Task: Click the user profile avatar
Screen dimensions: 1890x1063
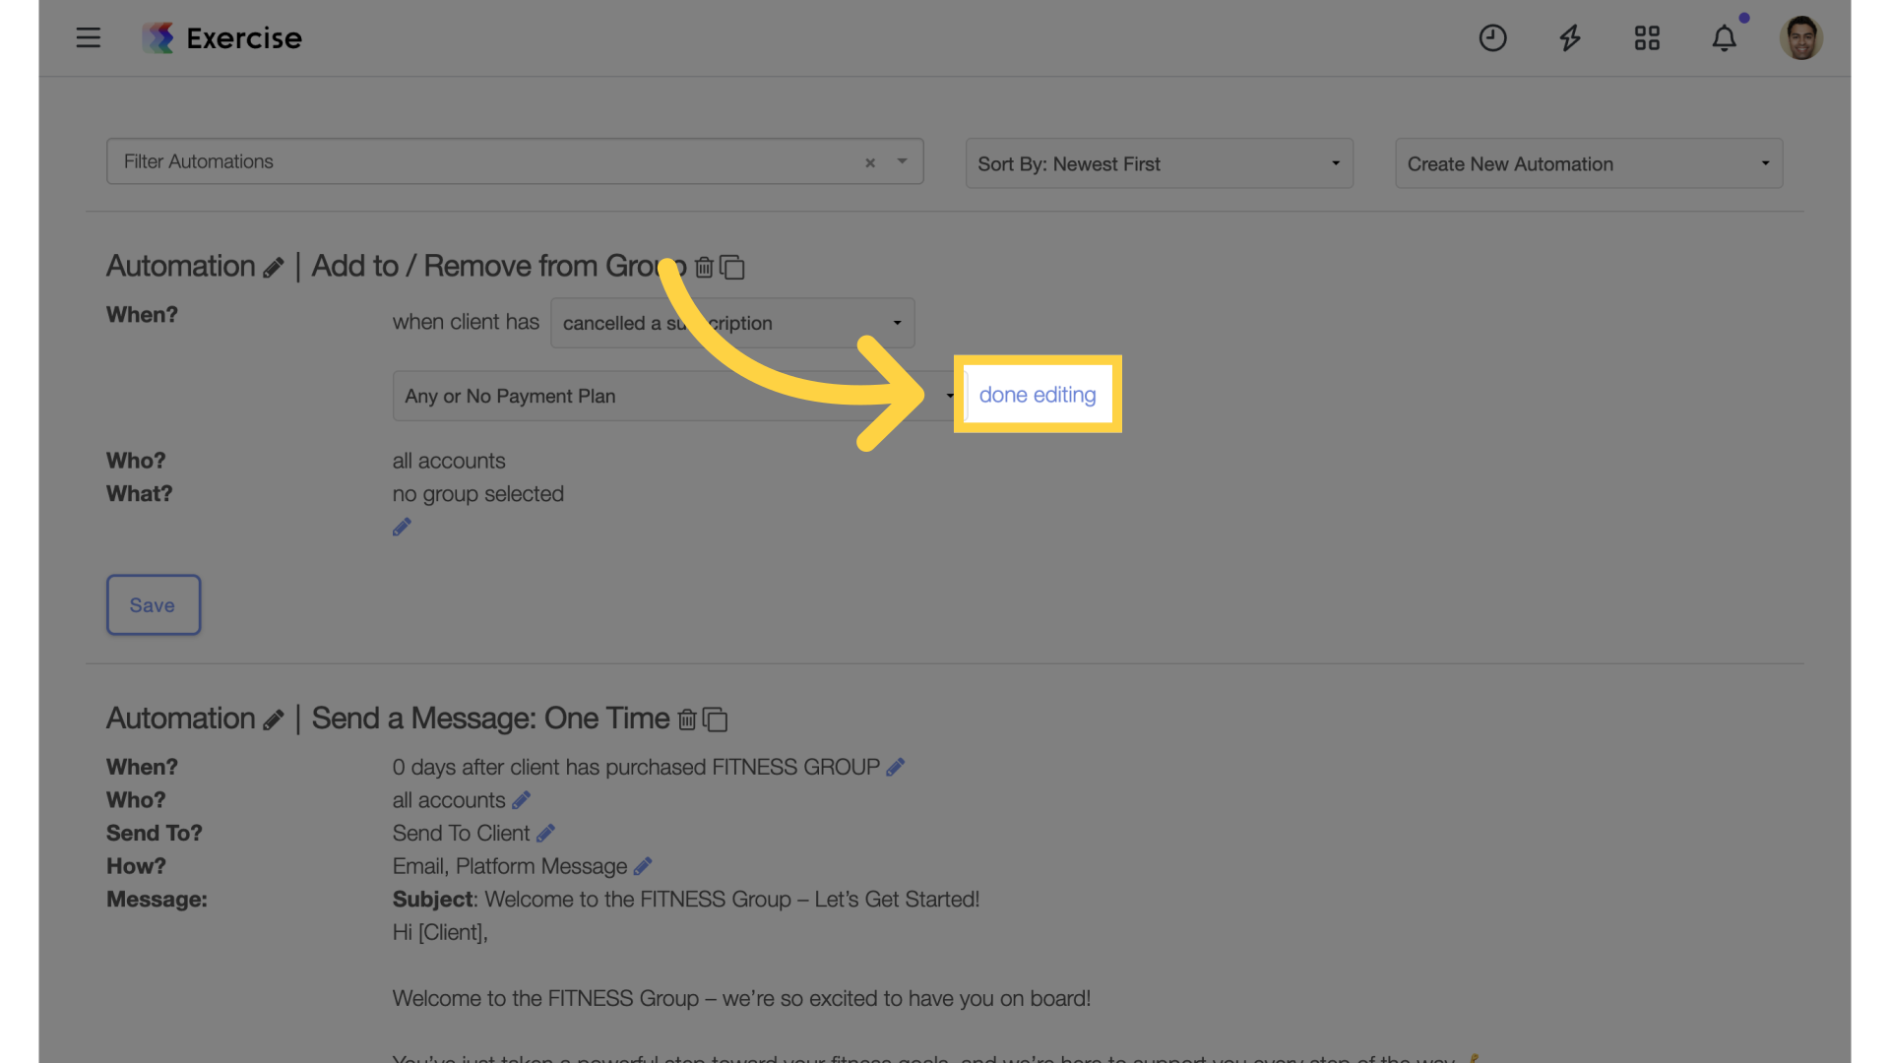Action: pos(1801,37)
